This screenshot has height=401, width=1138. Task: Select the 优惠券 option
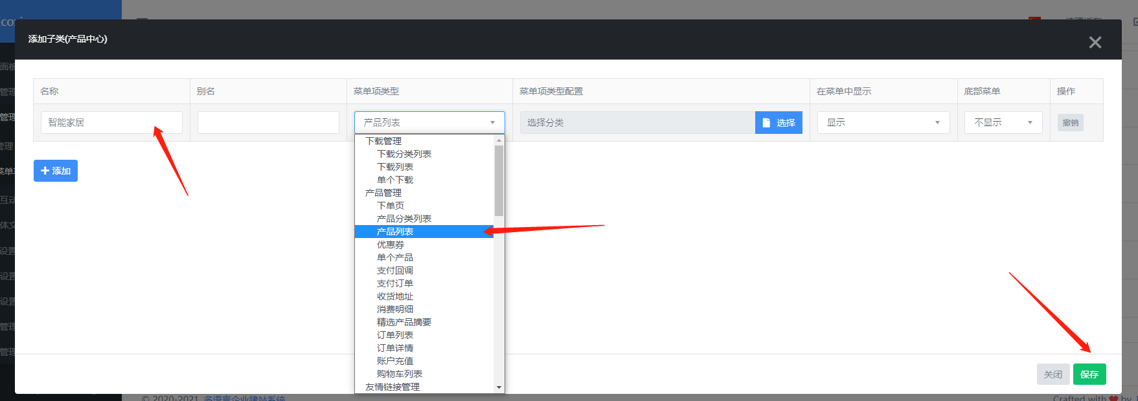coord(390,244)
